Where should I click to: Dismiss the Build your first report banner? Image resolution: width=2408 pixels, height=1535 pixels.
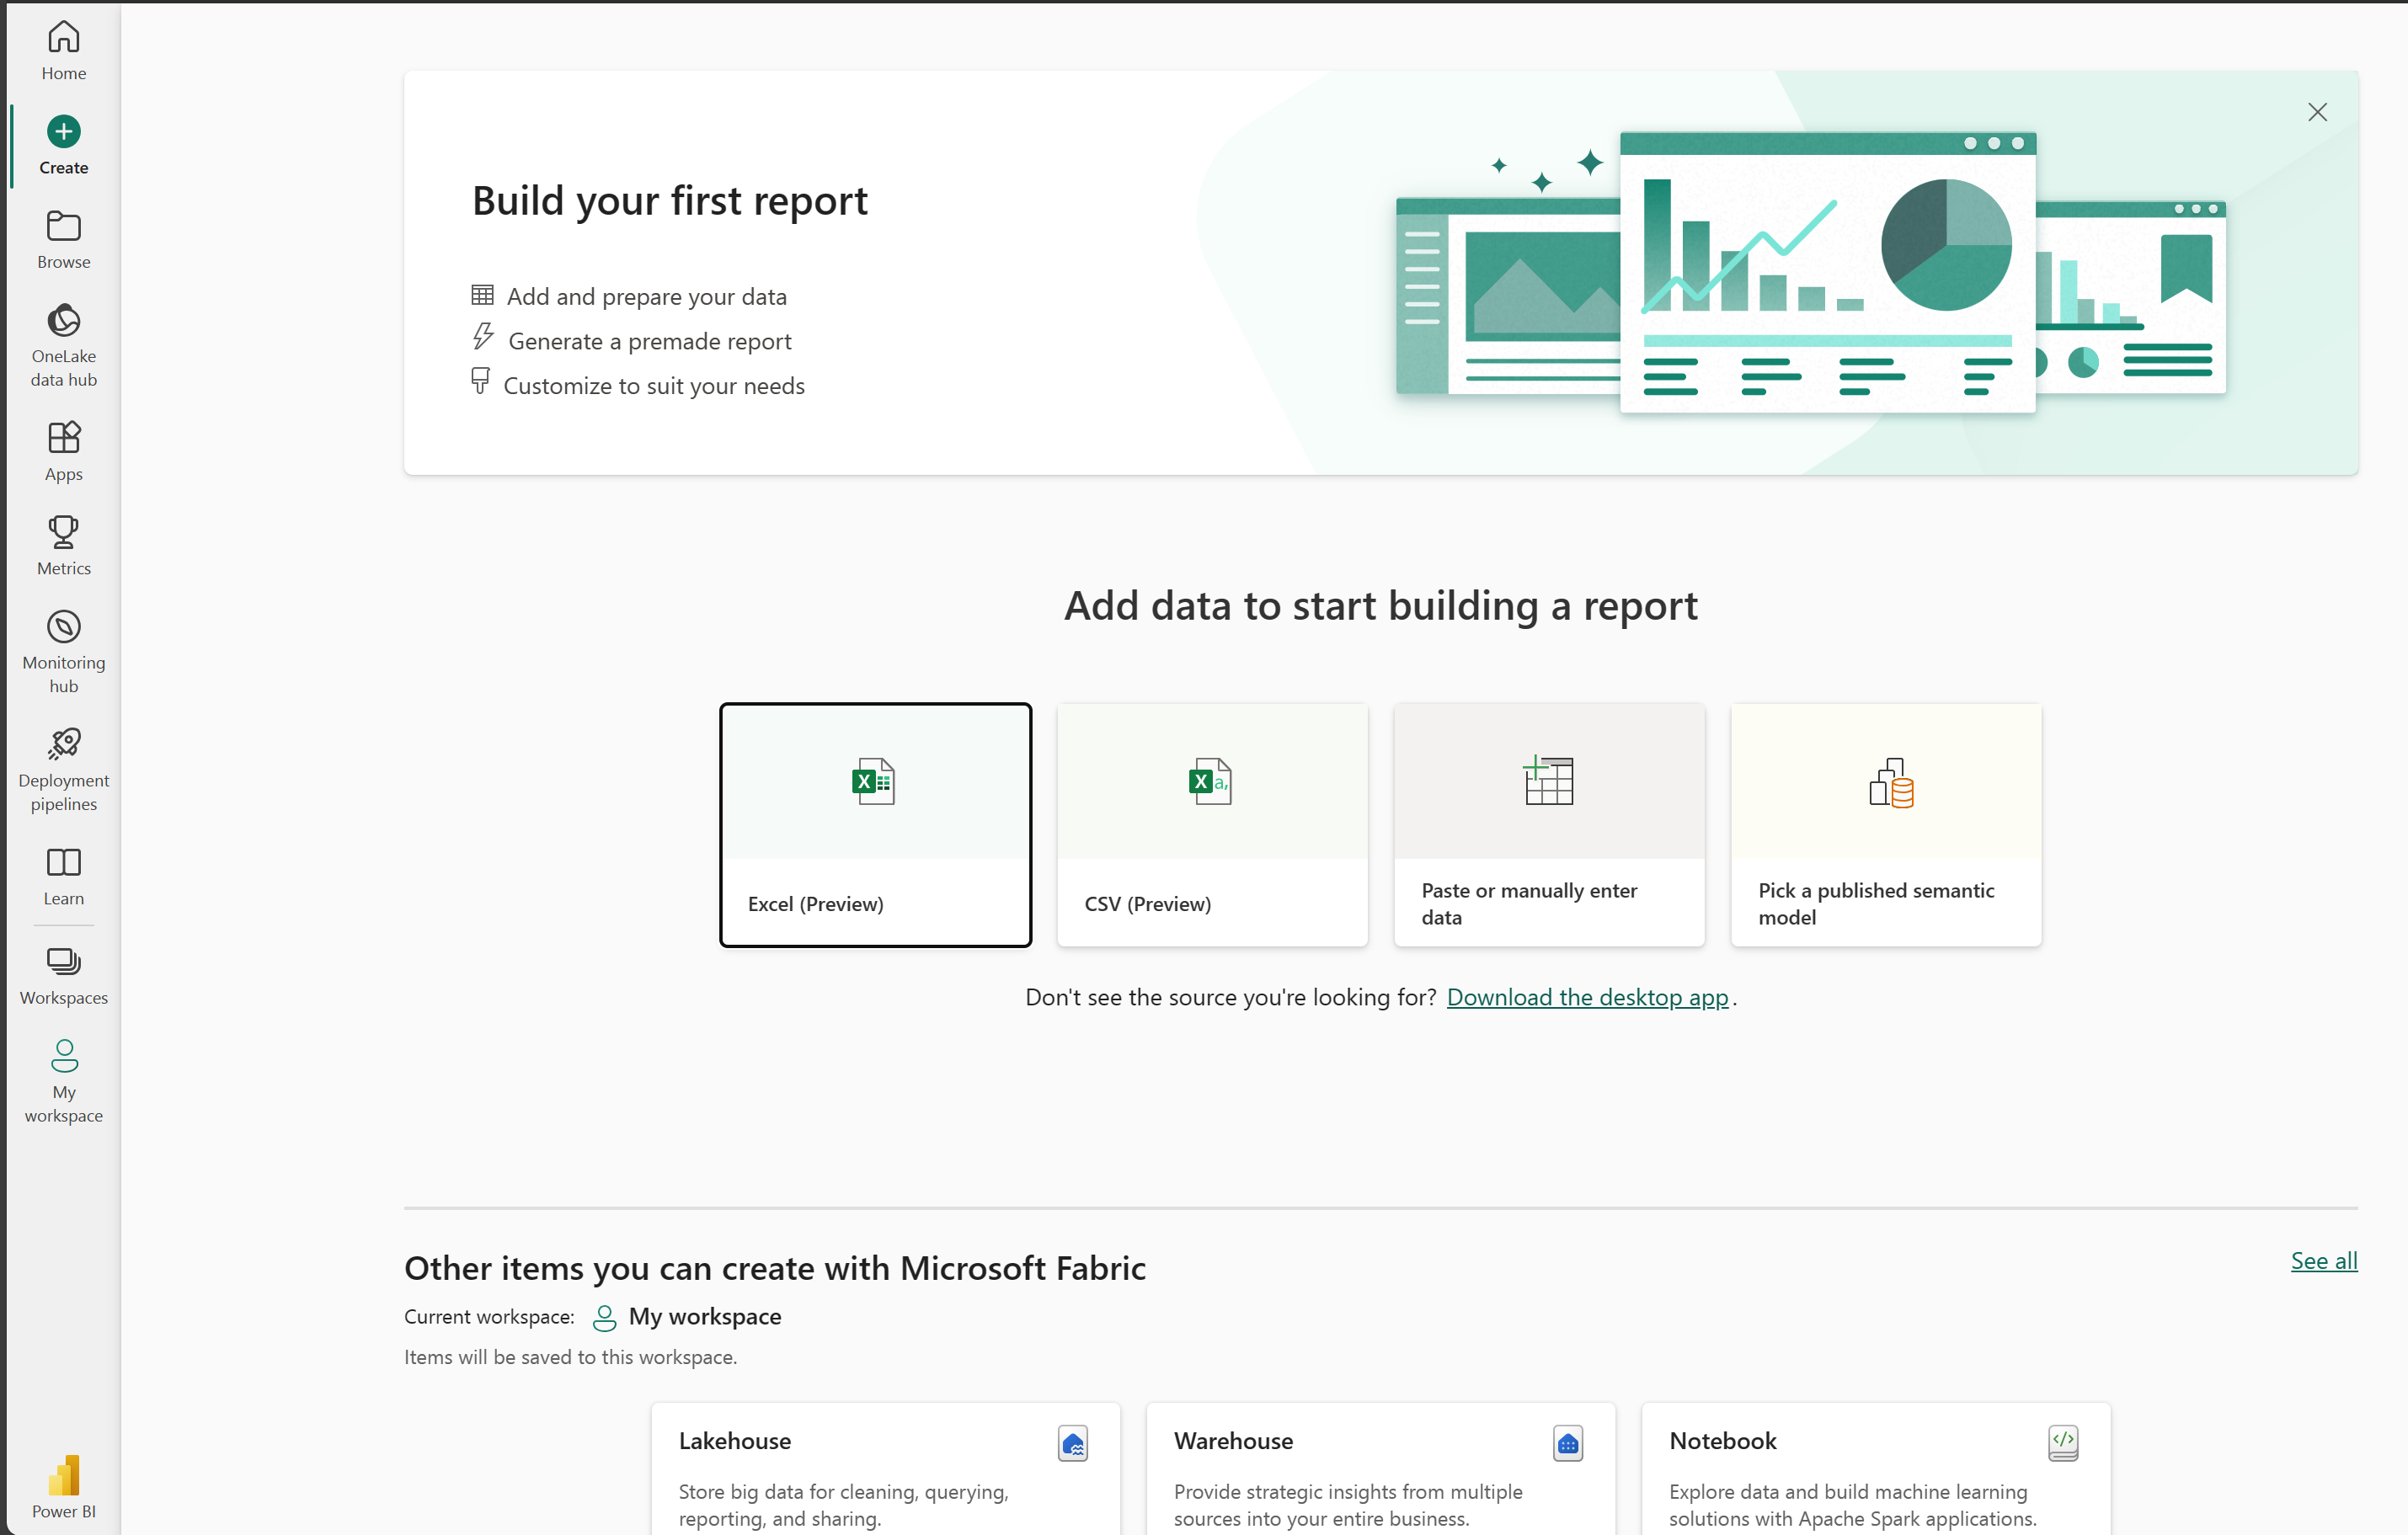[2319, 112]
